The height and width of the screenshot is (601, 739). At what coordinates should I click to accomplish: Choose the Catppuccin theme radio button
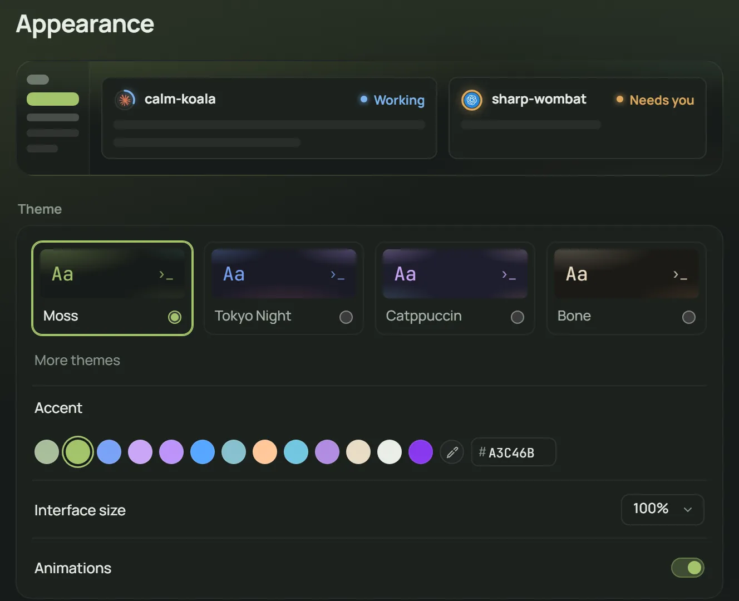[518, 317]
